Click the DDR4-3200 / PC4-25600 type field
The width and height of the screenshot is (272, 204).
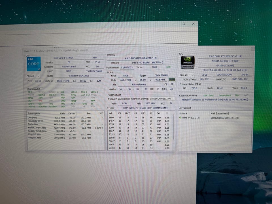tap(145, 108)
